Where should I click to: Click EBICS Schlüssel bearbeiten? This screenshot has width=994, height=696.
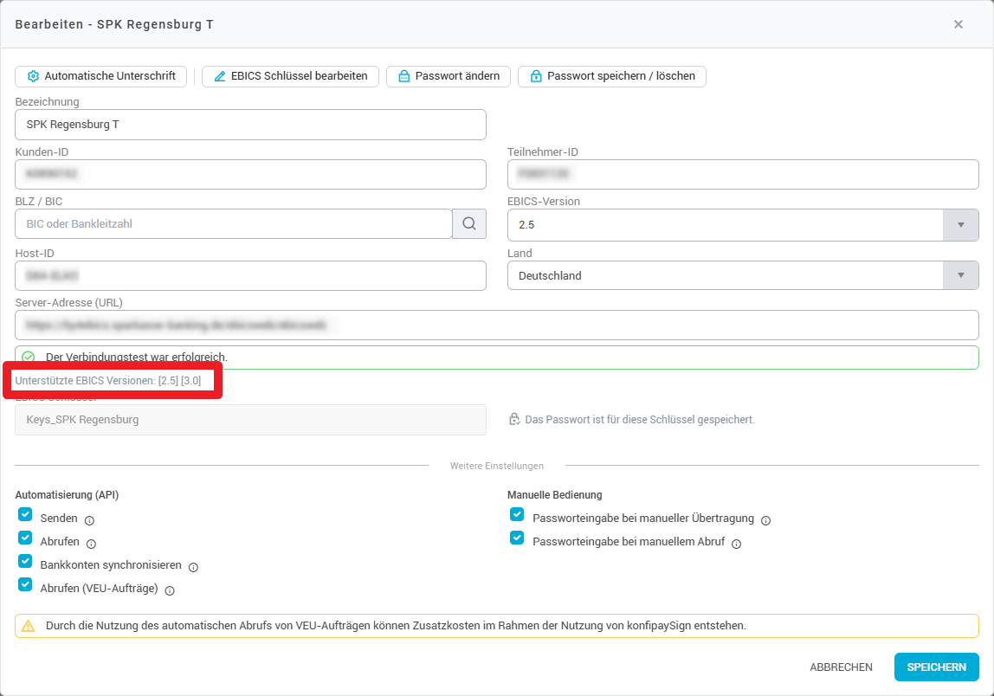290,76
